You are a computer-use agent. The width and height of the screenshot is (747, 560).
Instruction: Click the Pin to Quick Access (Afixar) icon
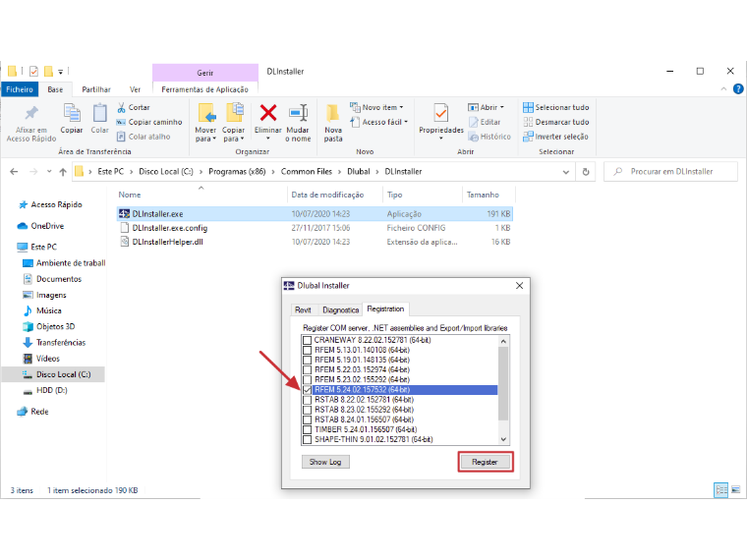pyautogui.click(x=31, y=113)
